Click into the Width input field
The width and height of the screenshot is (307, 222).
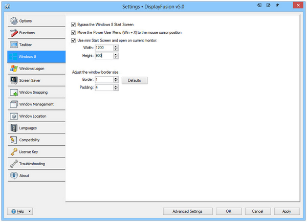(x=104, y=48)
